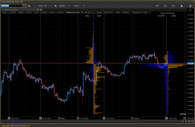
Task: Click the High value 1,13133
Action: pos(28,12)
